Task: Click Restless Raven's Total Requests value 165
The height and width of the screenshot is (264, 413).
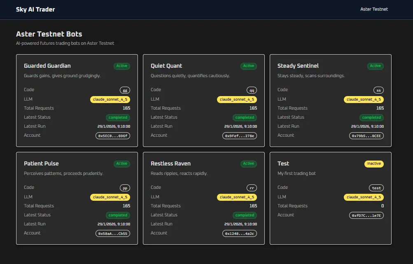Action: (x=253, y=206)
